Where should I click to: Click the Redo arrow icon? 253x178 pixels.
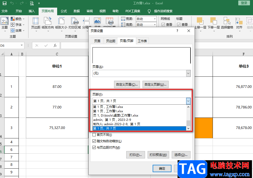[x=22, y=3]
